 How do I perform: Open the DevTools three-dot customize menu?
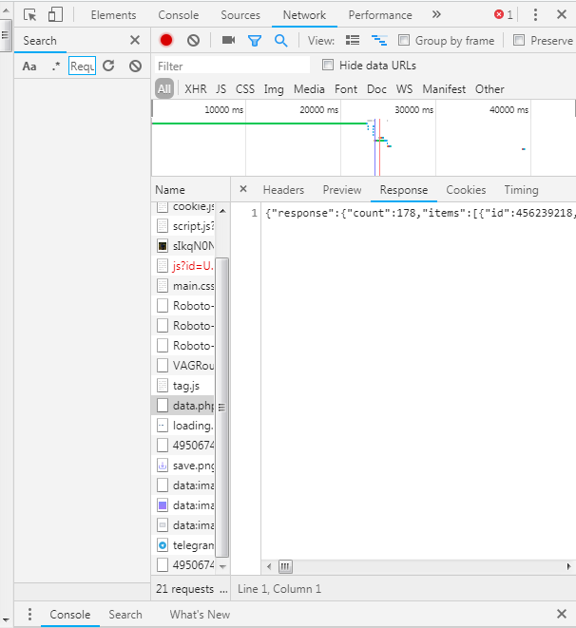(x=535, y=15)
